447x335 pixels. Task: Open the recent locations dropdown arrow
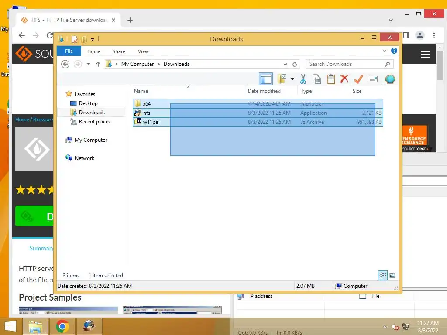pyautogui.click(x=88, y=64)
